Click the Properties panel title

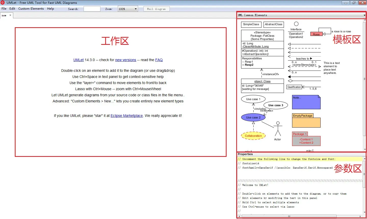point(245,154)
